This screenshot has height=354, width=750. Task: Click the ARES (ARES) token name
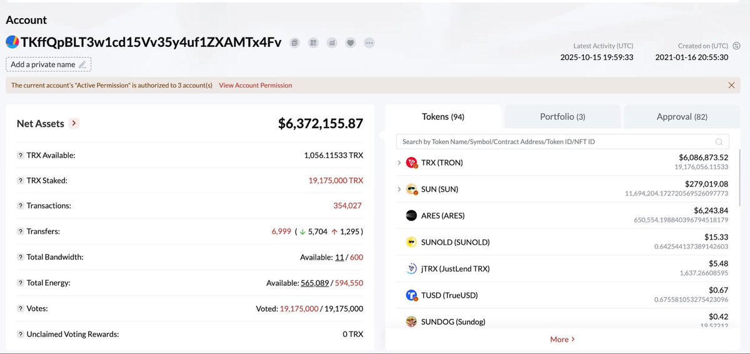click(x=443, y=215)
